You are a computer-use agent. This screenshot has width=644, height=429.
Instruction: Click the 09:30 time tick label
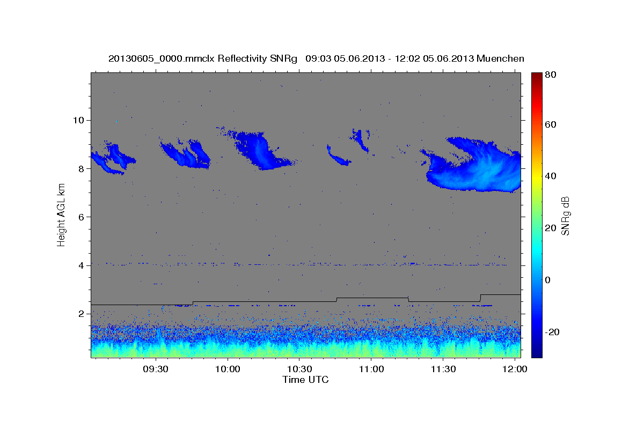(156, 369)
